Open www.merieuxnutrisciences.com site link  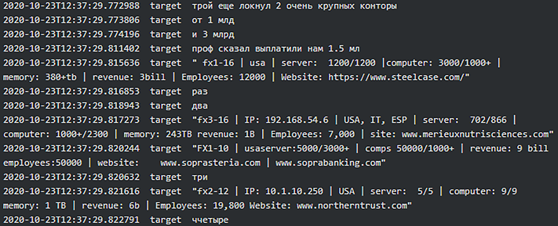point(476,134)
